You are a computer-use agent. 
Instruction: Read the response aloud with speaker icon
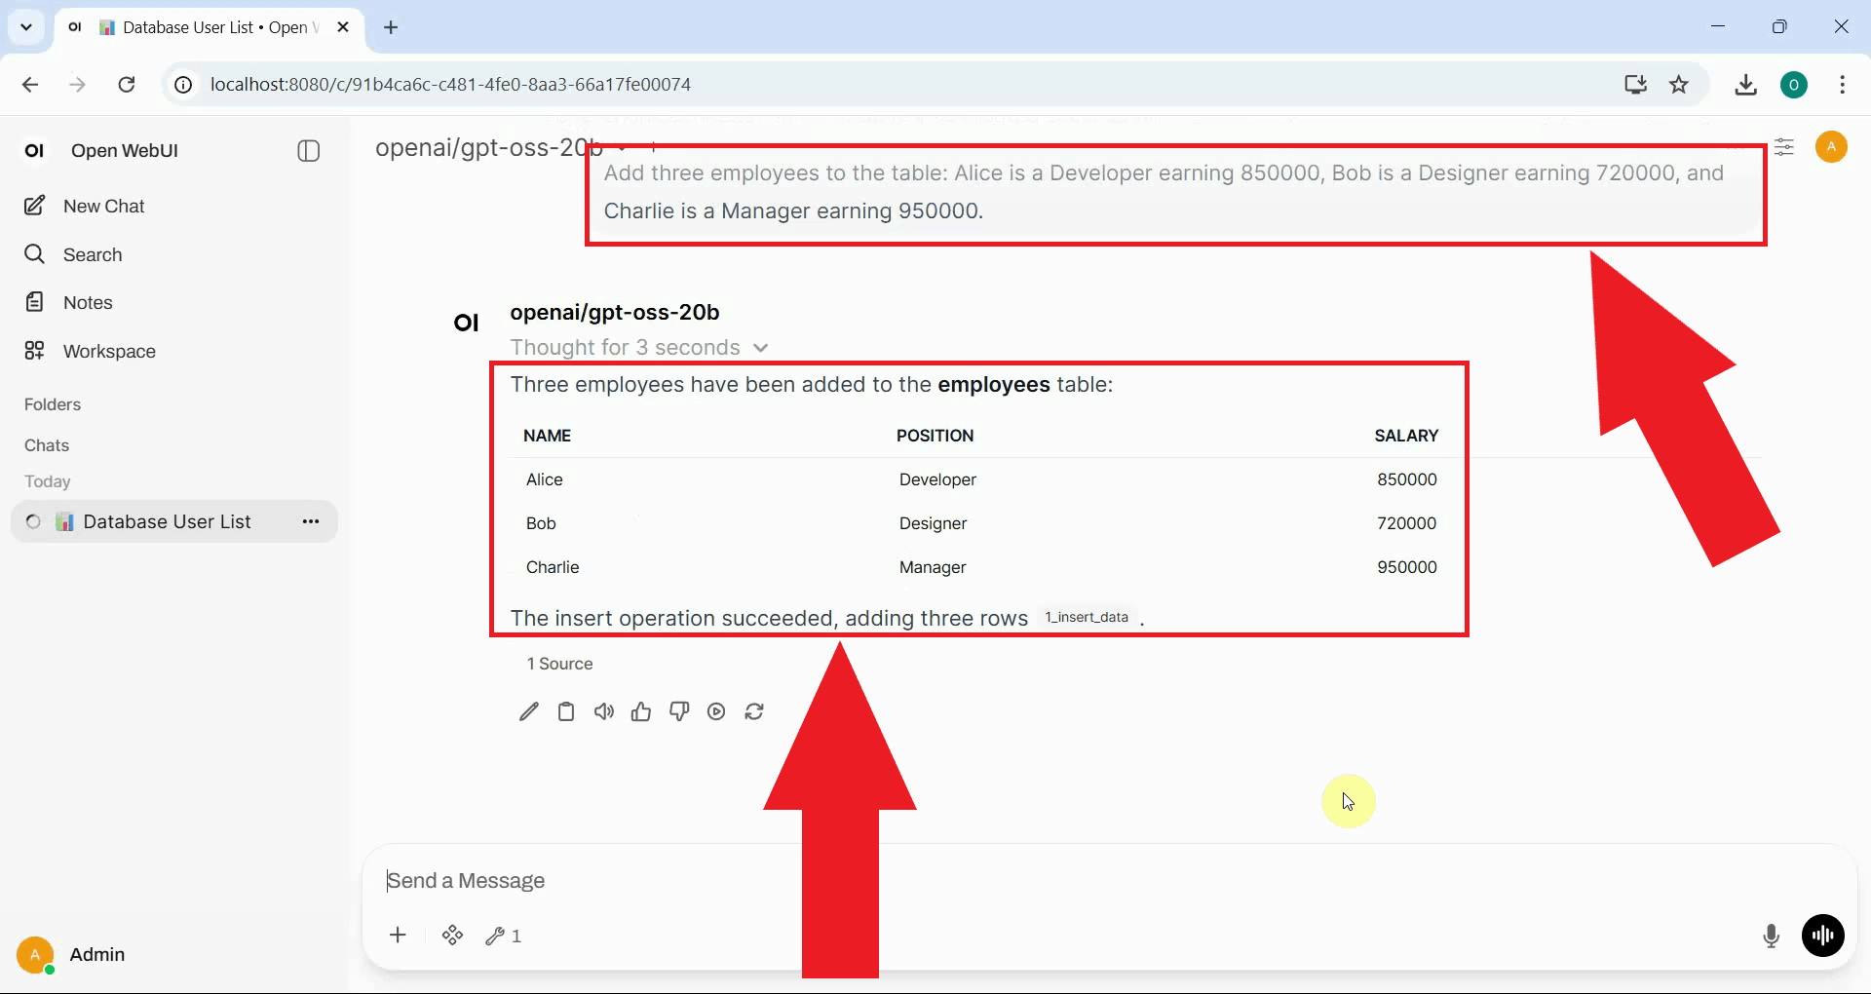pos(604,711)
